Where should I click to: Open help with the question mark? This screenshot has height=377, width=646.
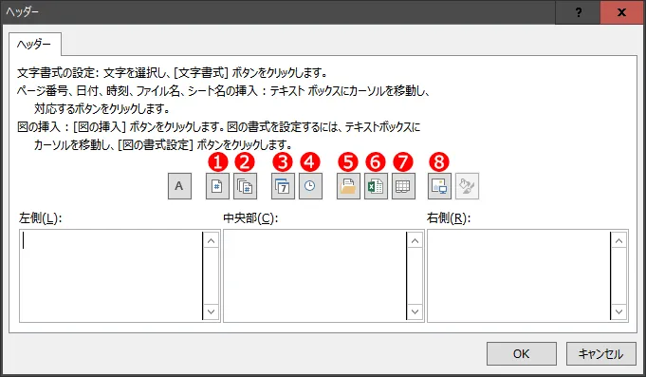pyautogui.click(x=579, y=12)
